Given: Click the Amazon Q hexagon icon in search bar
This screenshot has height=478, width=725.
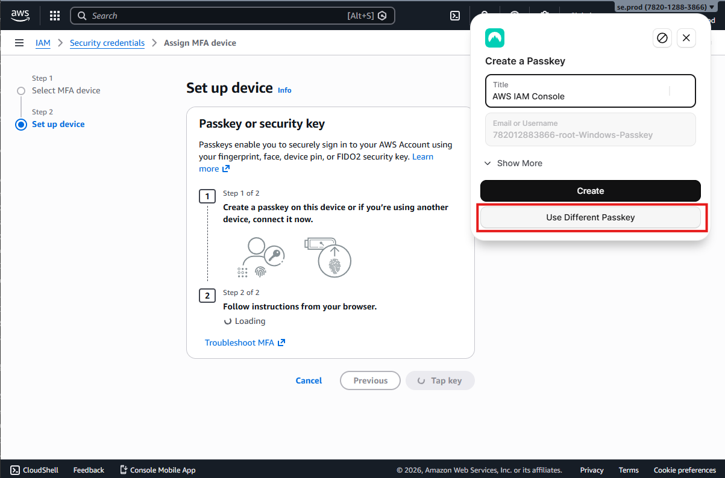Looking at the screenshot, I should point(382,16).
